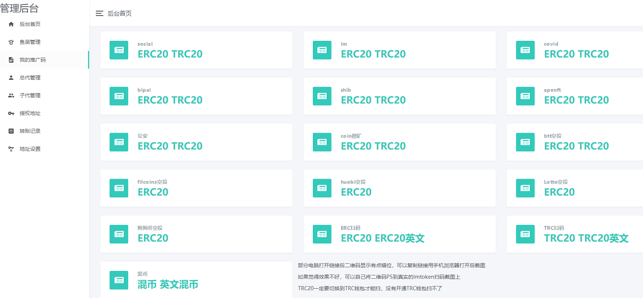Screen dimensions: 643x298
Task: Select the 鱼苗管理 fish-fry icon in sidebar
Action: tap(11, 42)
